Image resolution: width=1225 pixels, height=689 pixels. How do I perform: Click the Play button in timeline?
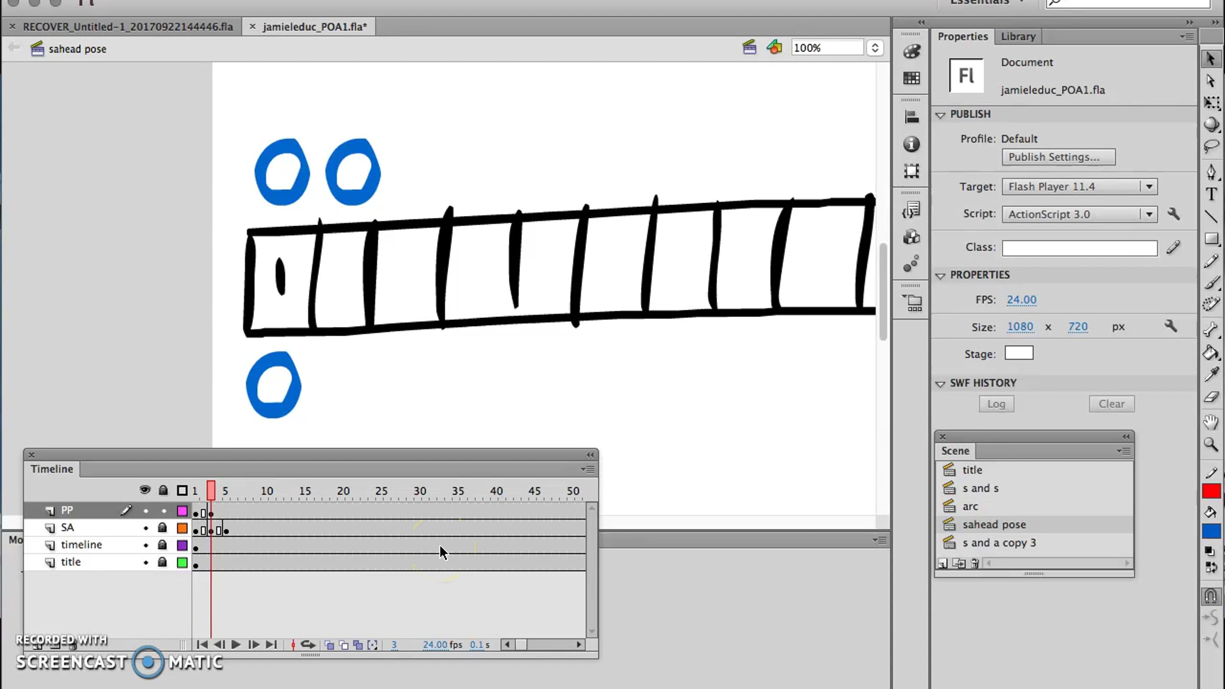[236, 645]
